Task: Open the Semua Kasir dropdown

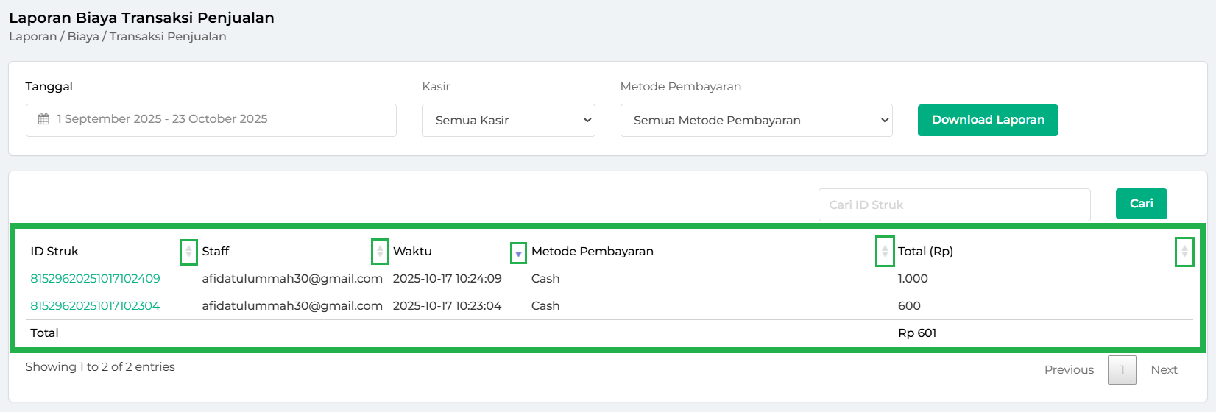Action: 508,120
